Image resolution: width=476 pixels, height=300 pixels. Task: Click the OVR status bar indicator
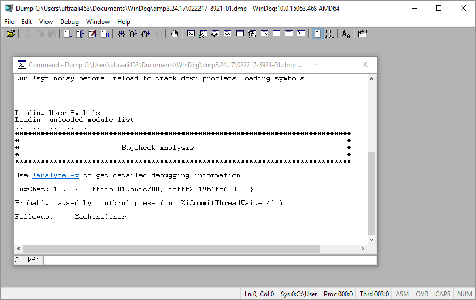click(422, 294)
